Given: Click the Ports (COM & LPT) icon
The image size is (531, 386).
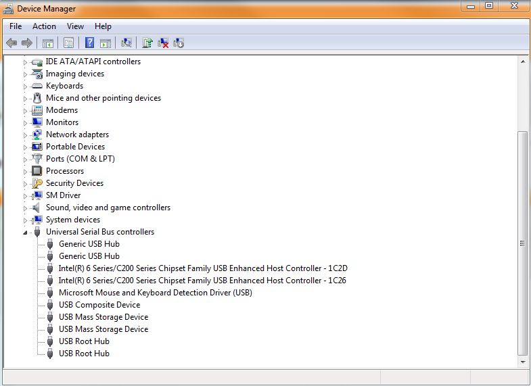Looking at the screenshot, I should click(37, 159).
